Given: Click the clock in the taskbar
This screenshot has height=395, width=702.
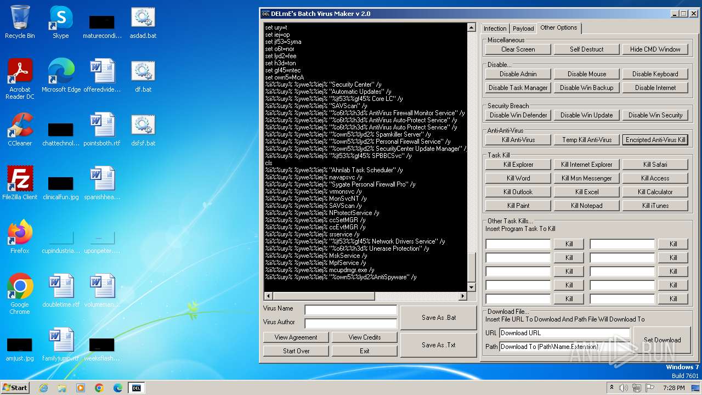Looking at the screenshot, I should click(x=674, y=388).
